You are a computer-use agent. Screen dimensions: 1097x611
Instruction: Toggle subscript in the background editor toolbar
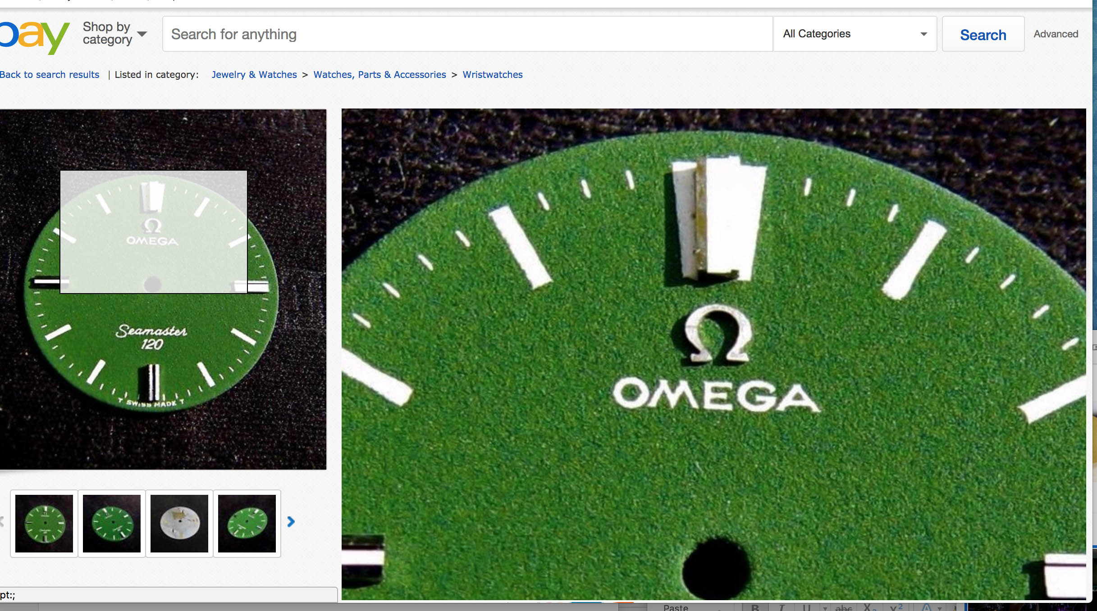[x=869, y=607]
